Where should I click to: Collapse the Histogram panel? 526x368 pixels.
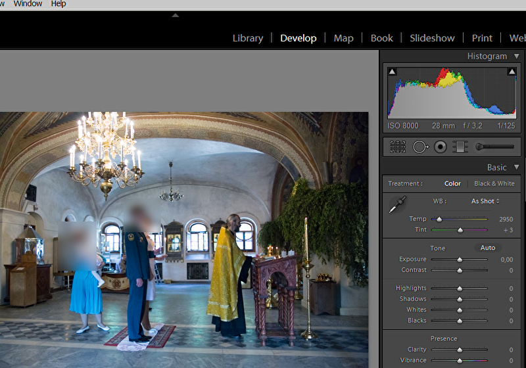pos(516,57)
